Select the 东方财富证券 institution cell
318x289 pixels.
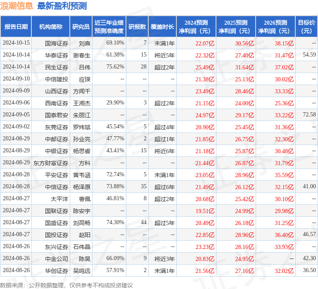tap(51, 163)
